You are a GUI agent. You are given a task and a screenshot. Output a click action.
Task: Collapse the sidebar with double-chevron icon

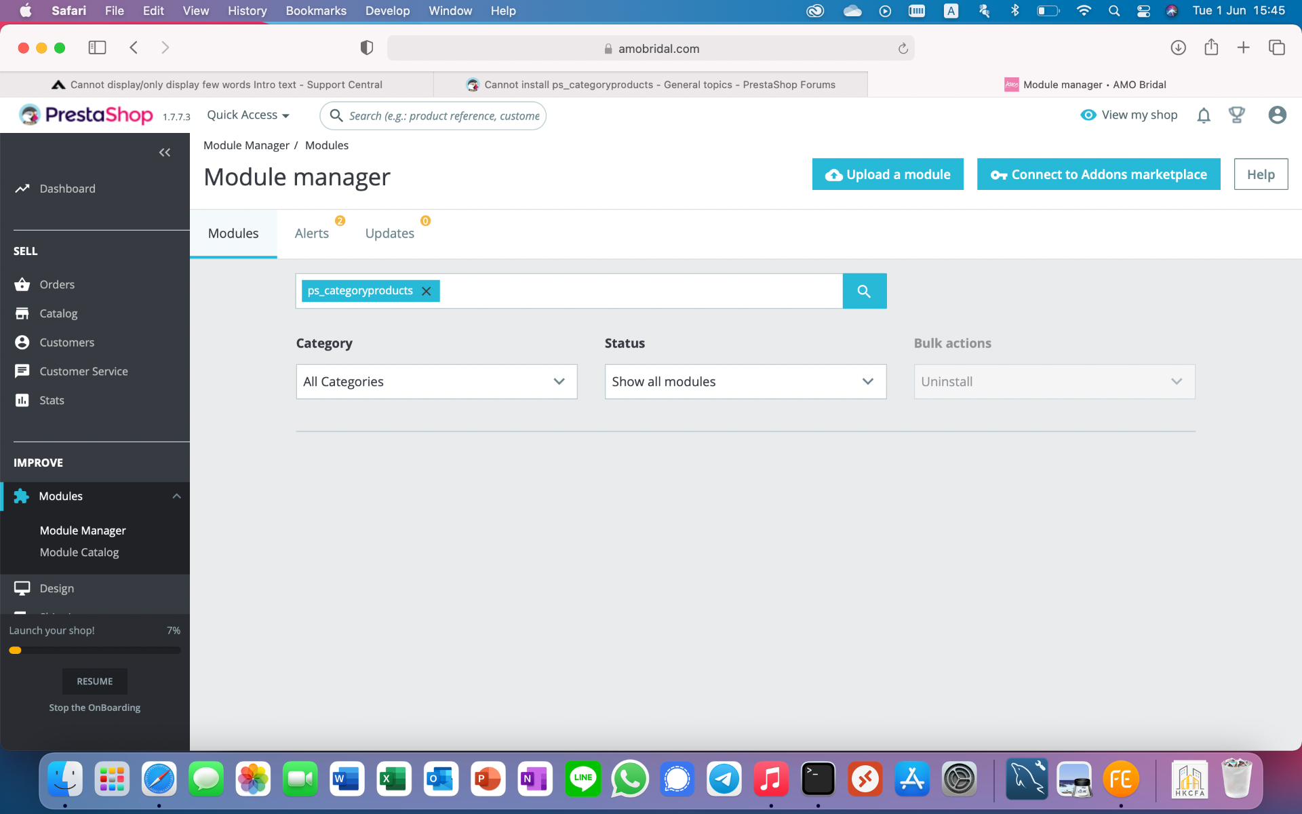[x=164, y=153]
